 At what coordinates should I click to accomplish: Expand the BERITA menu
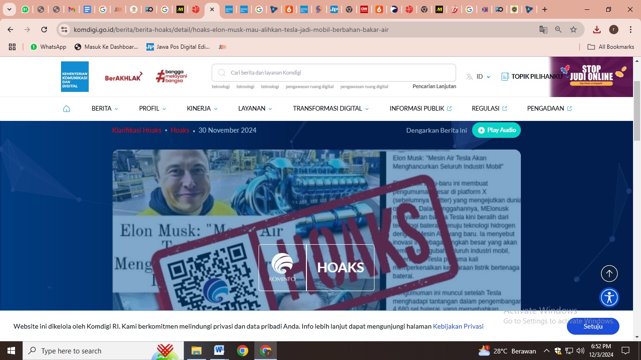click(105, 109)
